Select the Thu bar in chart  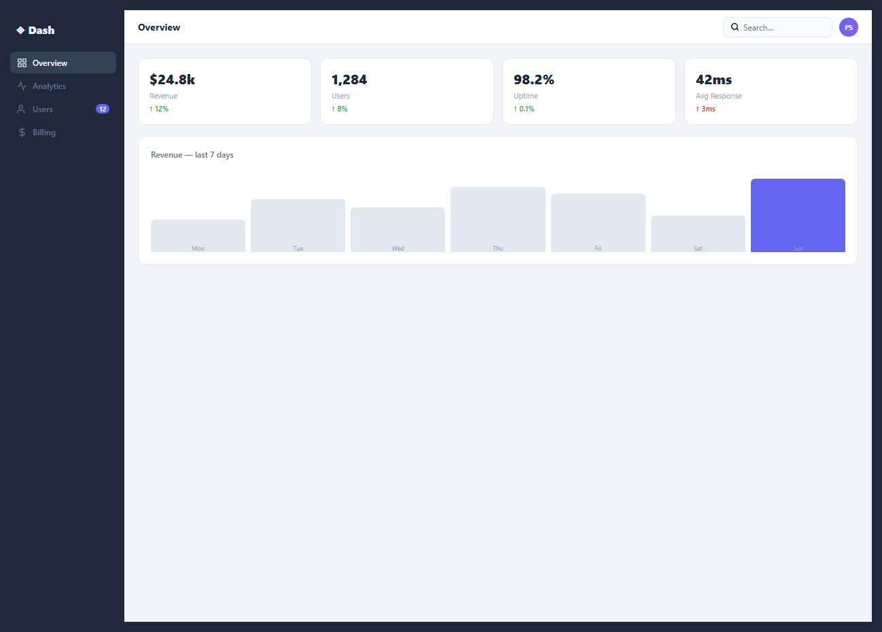[498, 220]
